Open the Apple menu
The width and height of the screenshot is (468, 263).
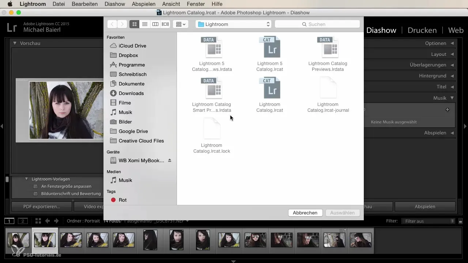[x=10, y=4]
